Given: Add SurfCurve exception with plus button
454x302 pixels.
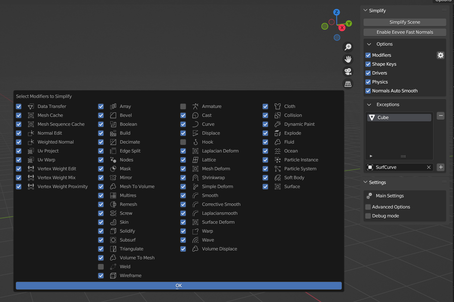Looking at the screenshot, I should click(441, 167).
